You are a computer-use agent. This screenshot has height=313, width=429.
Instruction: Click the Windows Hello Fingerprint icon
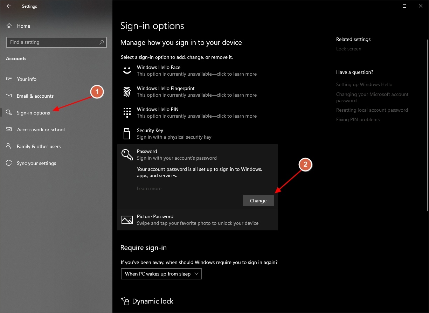pyautogui.click(x=127, y=92)
